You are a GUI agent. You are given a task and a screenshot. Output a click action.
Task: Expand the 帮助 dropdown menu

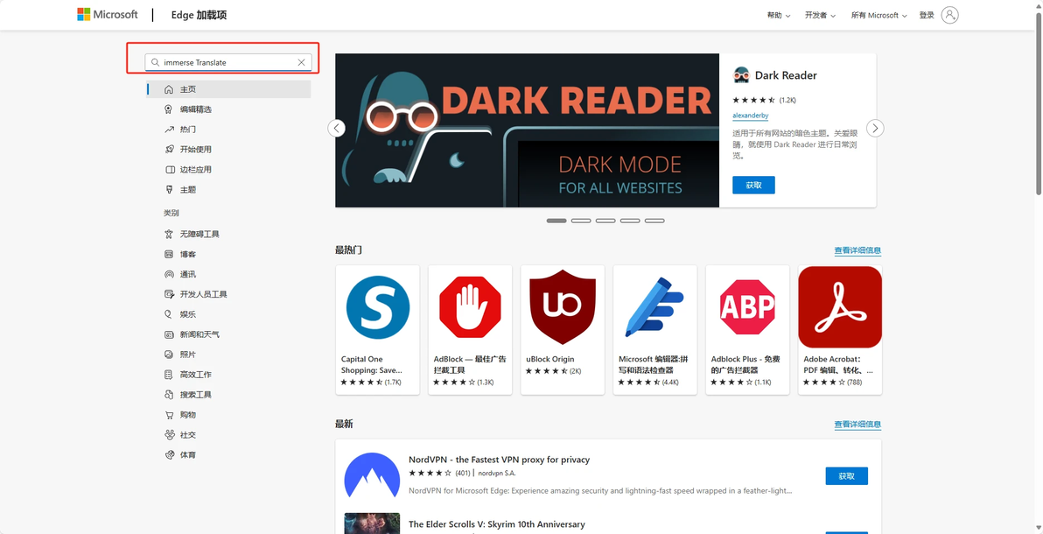coord(778,15)
